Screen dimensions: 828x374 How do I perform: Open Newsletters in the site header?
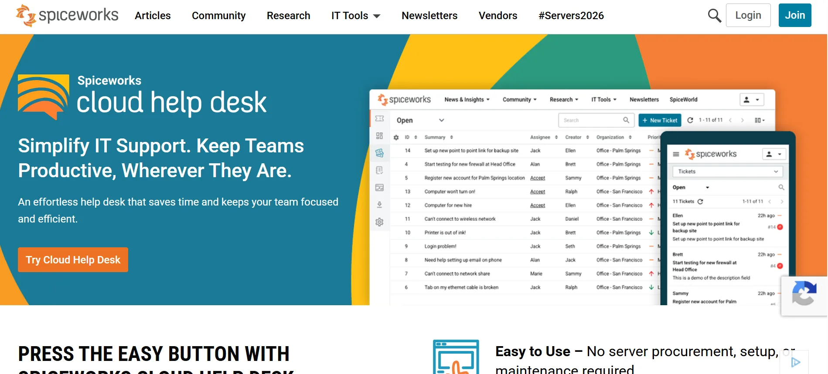click(429, 16)
